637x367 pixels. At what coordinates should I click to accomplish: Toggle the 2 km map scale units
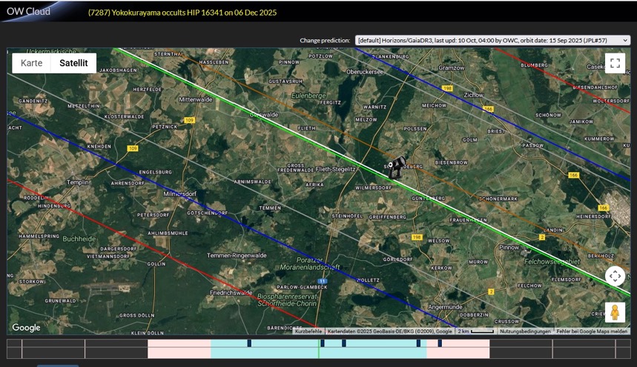475,331
